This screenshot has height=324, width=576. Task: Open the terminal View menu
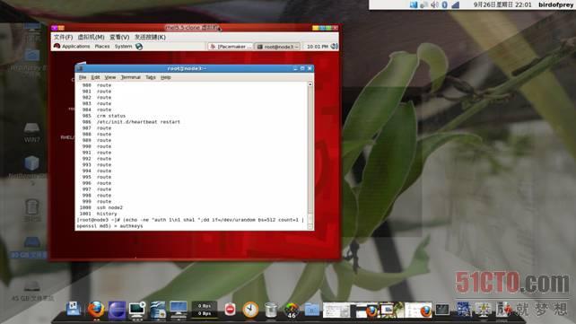[x=109, y=77]
